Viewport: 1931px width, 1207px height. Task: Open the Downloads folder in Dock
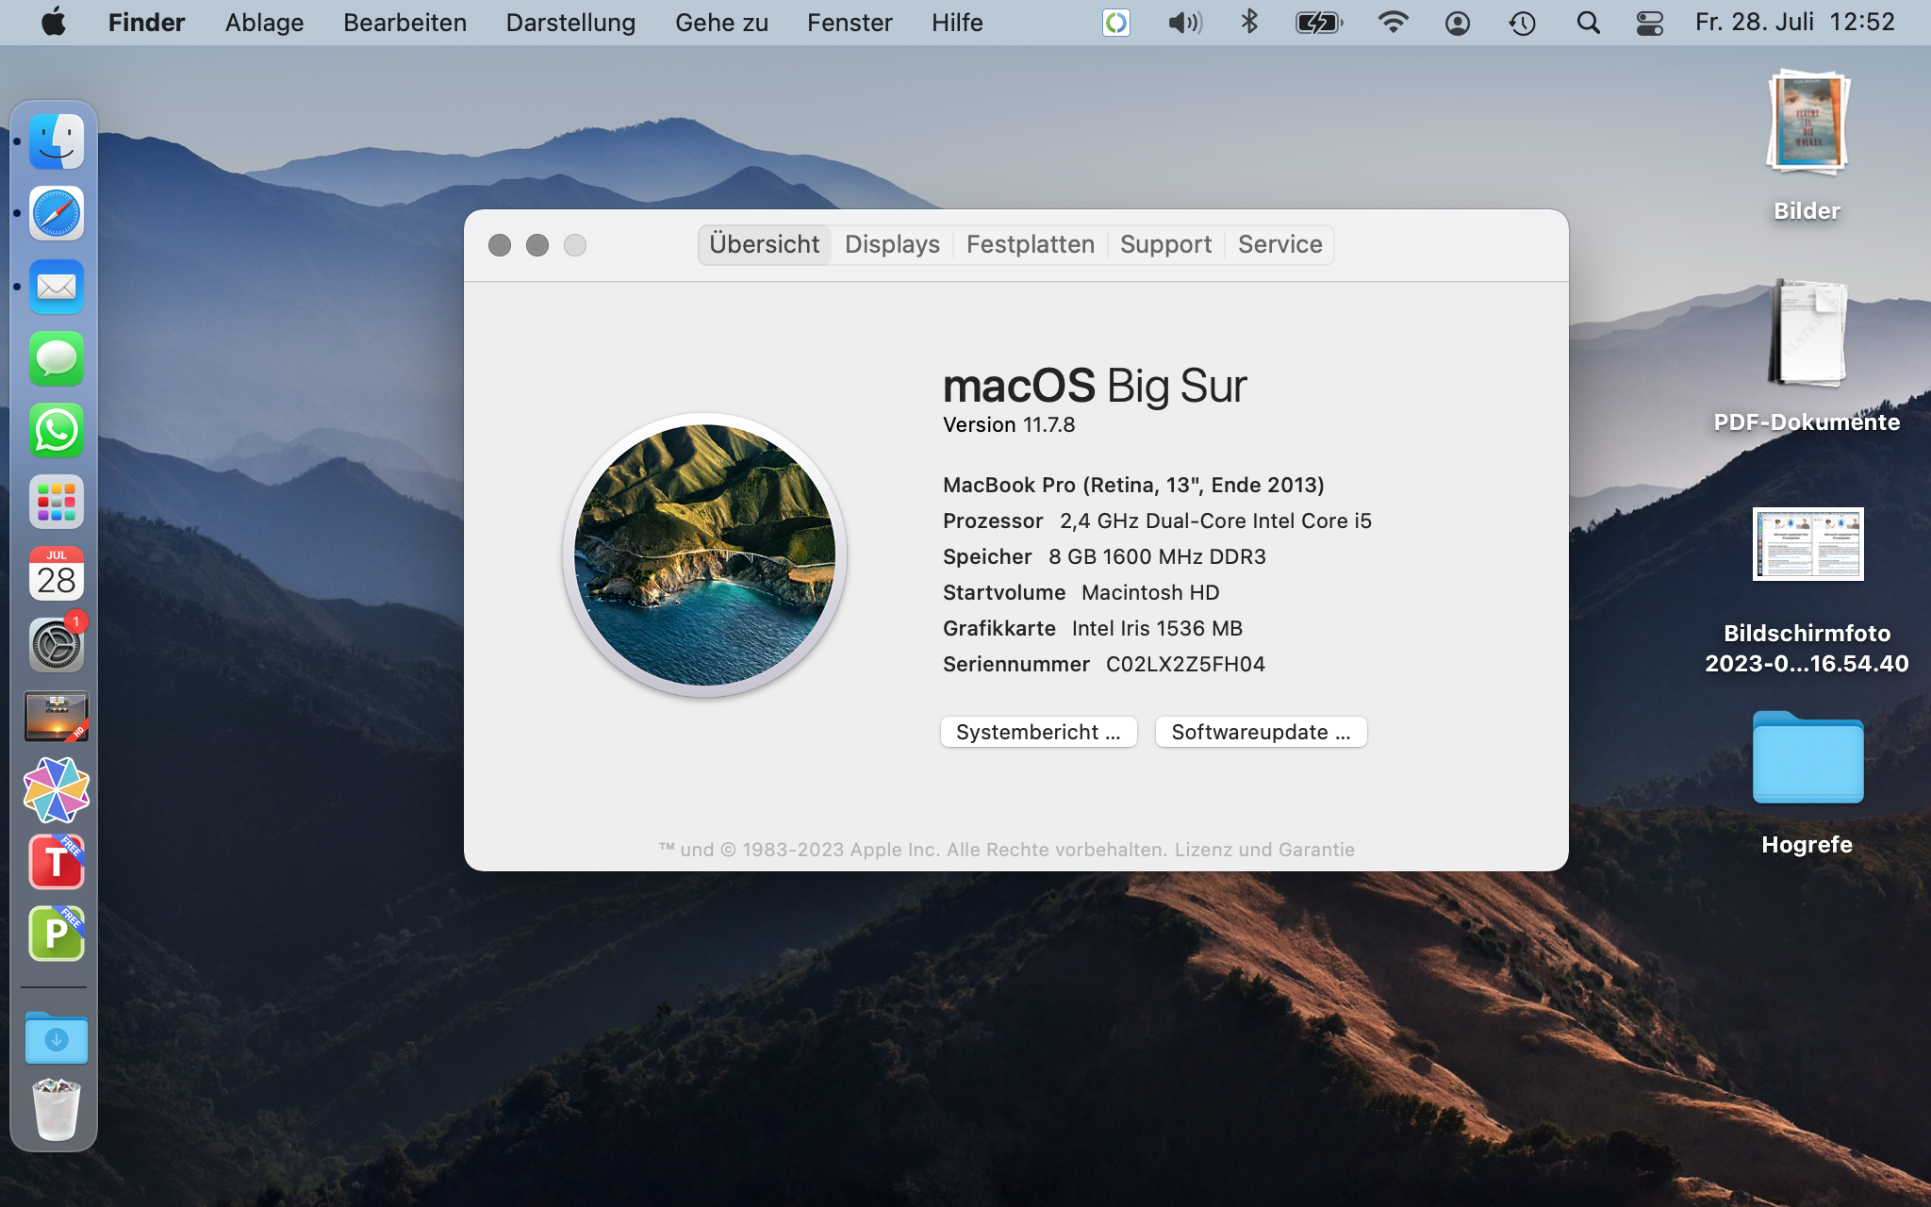pyautogui.click(x=57, y=1038)
